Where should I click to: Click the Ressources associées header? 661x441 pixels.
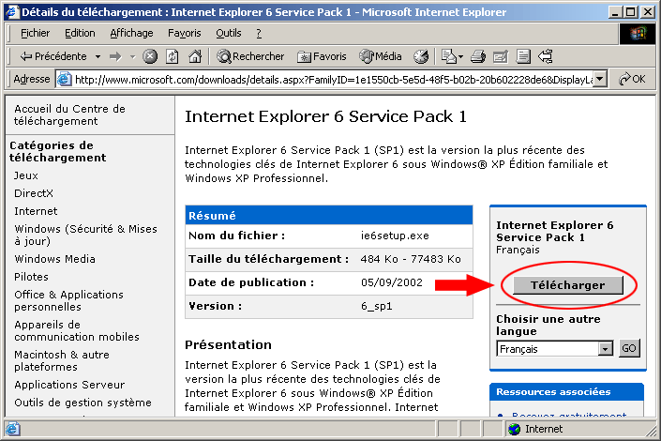[x=566, y=391]
